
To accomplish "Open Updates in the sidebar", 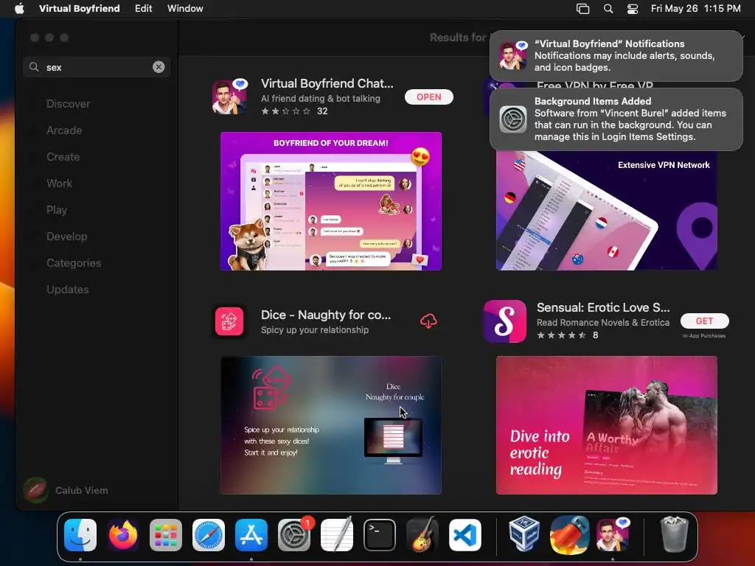I will tap(67, 289).
